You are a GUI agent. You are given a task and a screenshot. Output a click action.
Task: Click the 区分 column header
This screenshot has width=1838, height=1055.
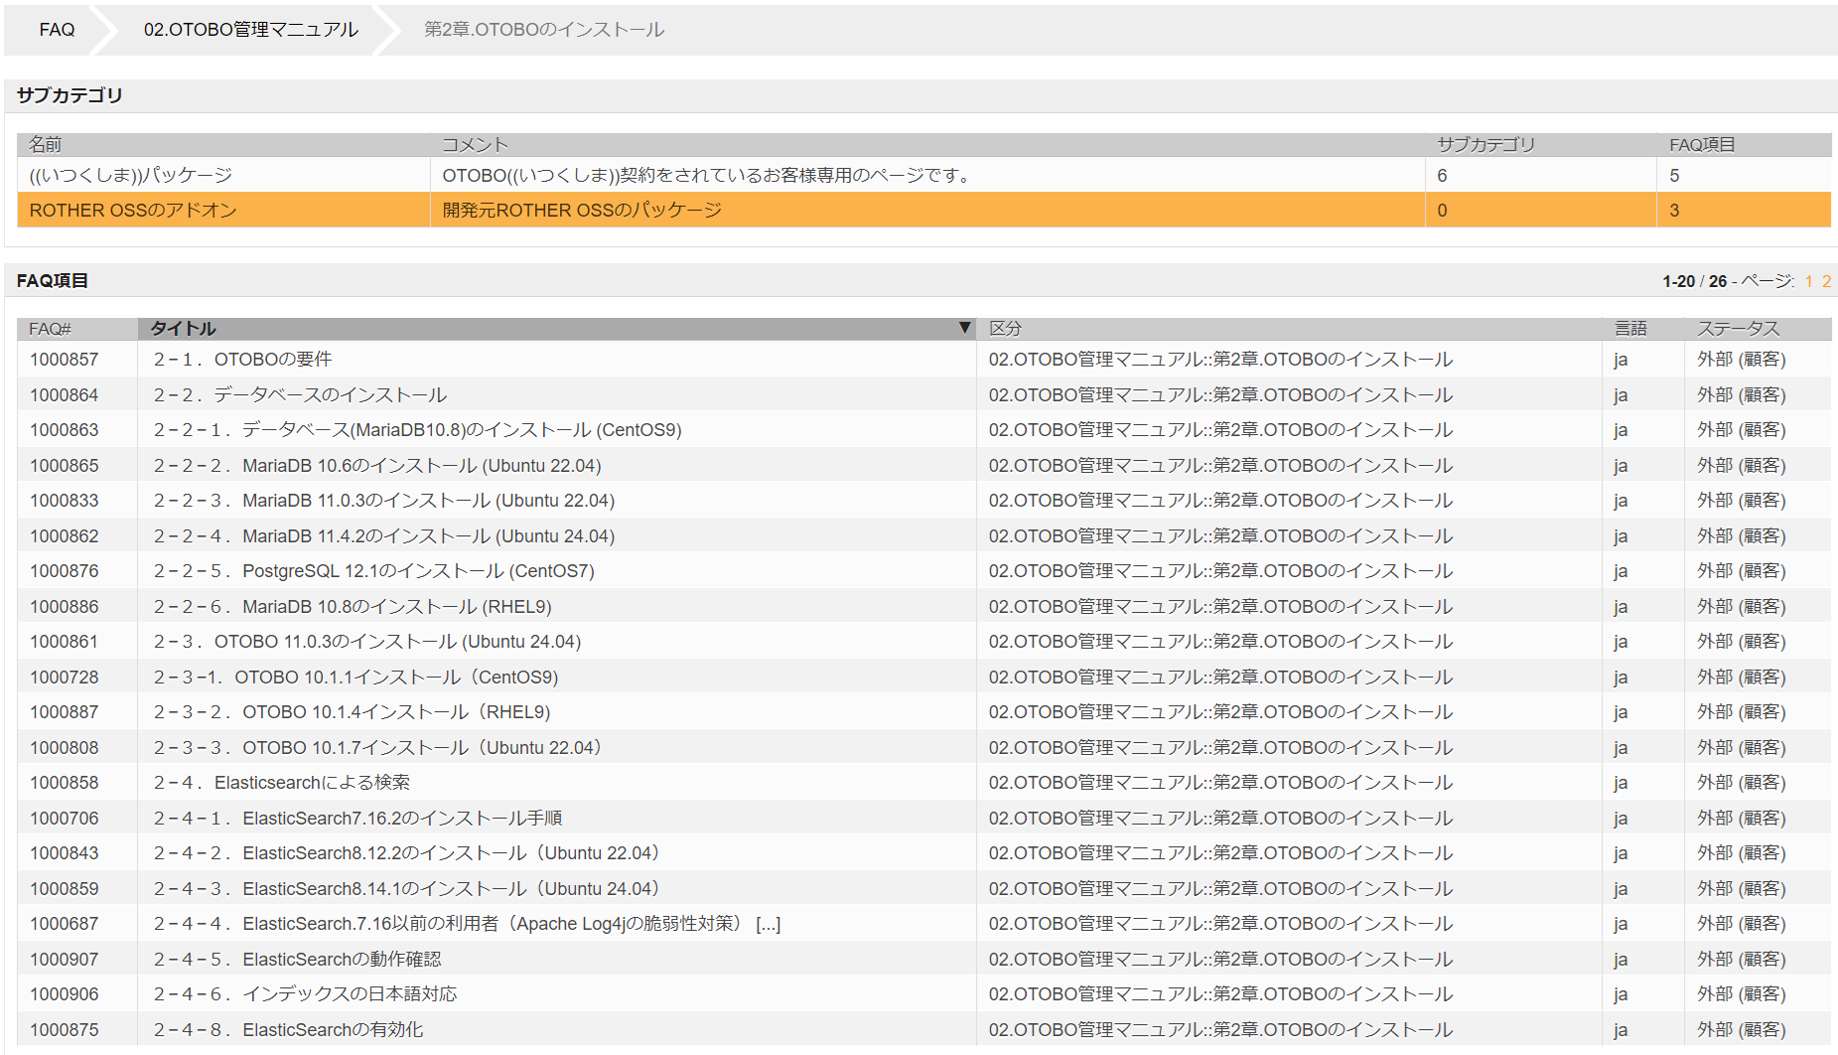1005,329
